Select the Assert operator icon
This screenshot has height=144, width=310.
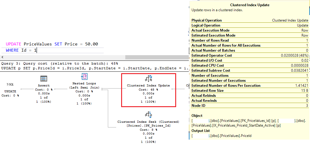(x=44, y=78)
